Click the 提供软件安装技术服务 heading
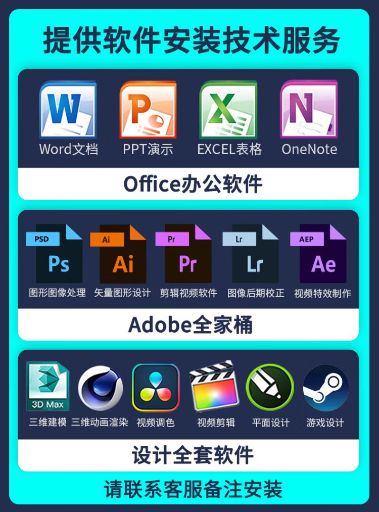Image resolution: width=379 pixels, height=512 pixels. [192, 40]
